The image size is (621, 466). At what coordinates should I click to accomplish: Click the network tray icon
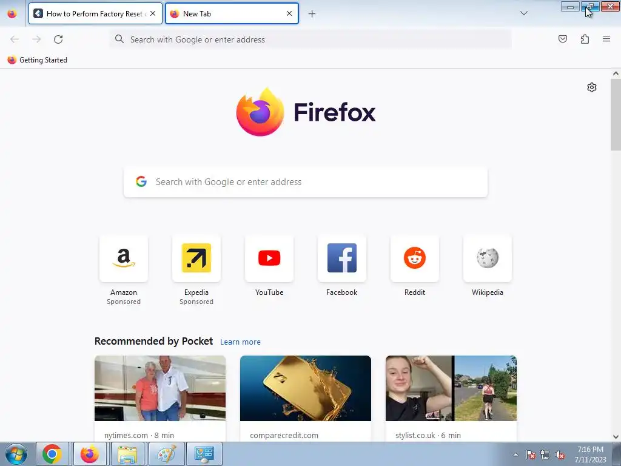545,454
